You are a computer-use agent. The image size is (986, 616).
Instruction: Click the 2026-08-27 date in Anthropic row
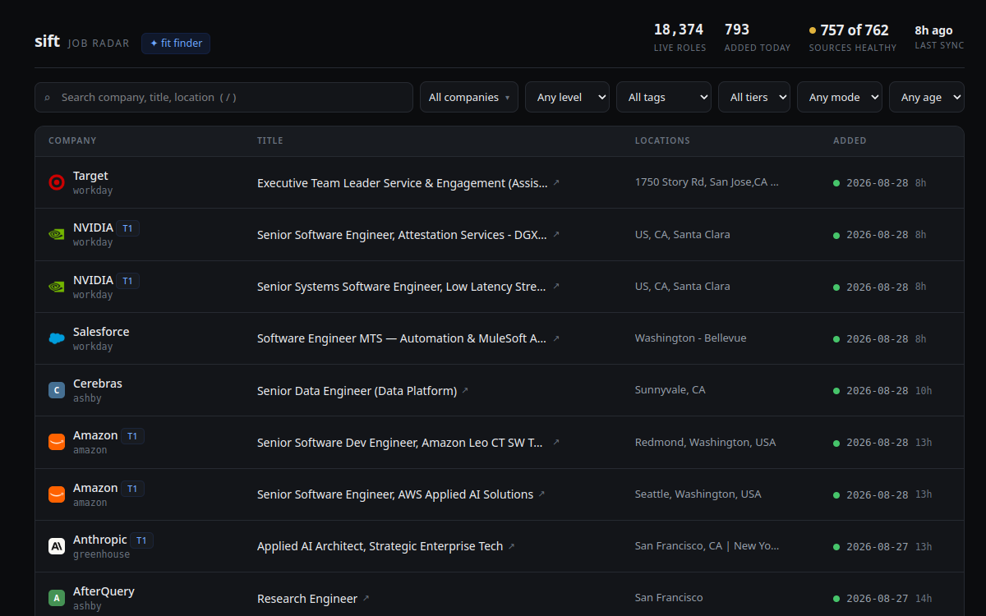click(x=878, y=547)
